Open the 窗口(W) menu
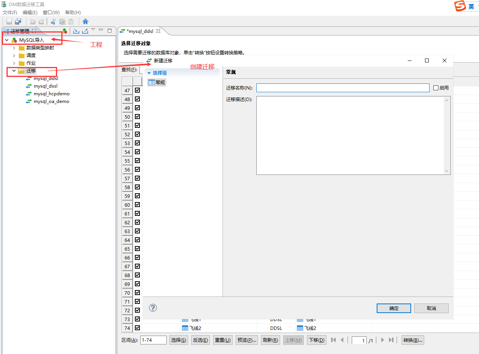479x354 pixels. point(51,13)
